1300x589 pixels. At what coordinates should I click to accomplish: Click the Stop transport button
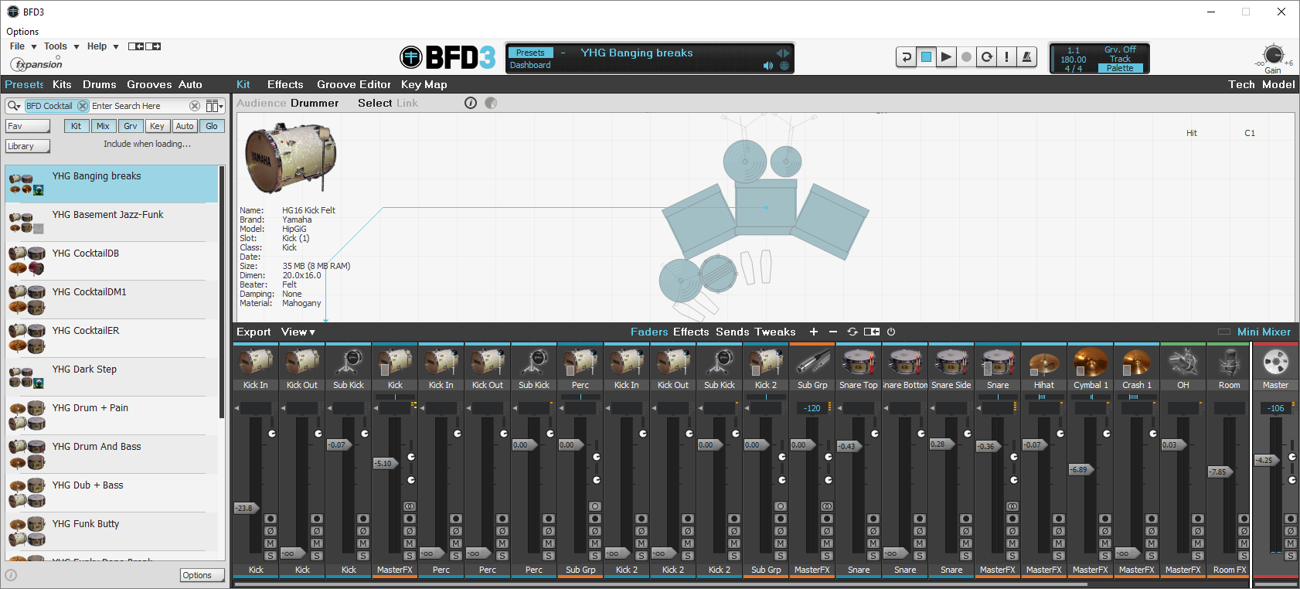click(926, 57)
